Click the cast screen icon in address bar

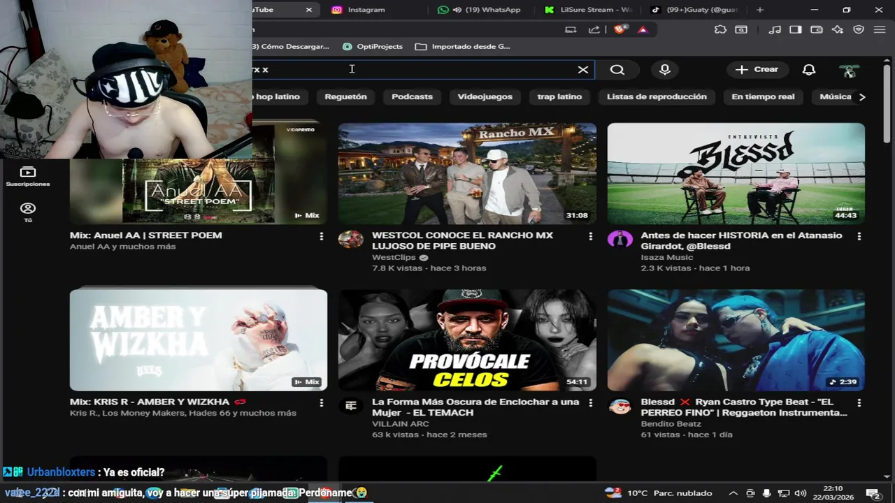[571, 29]
